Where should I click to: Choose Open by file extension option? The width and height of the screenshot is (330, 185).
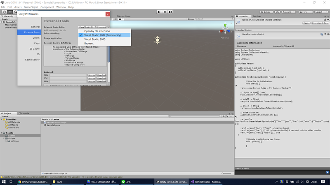point(104,31)
